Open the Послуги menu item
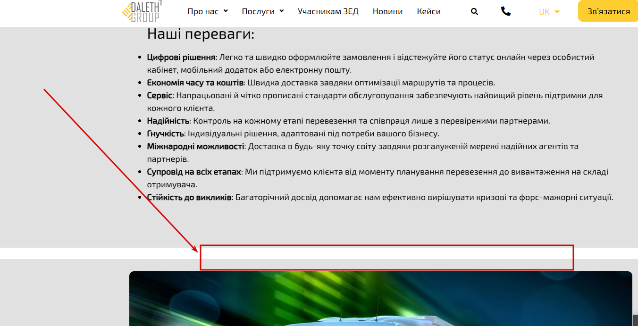638x326 pixels. coord(258,11)
